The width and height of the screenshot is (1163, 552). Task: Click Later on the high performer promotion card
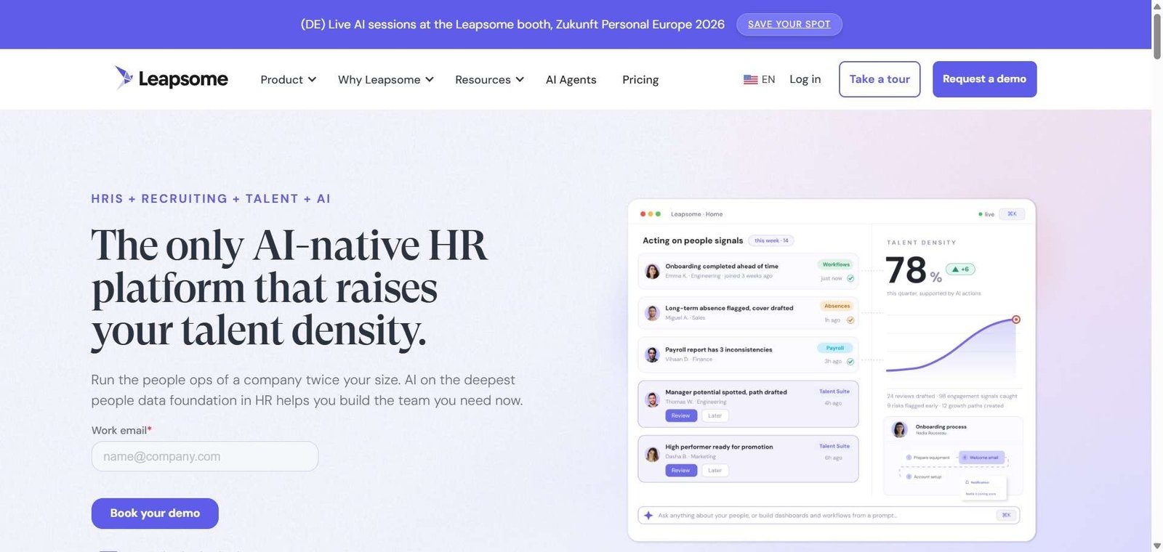pyautogui.click(x=715, y=471)
